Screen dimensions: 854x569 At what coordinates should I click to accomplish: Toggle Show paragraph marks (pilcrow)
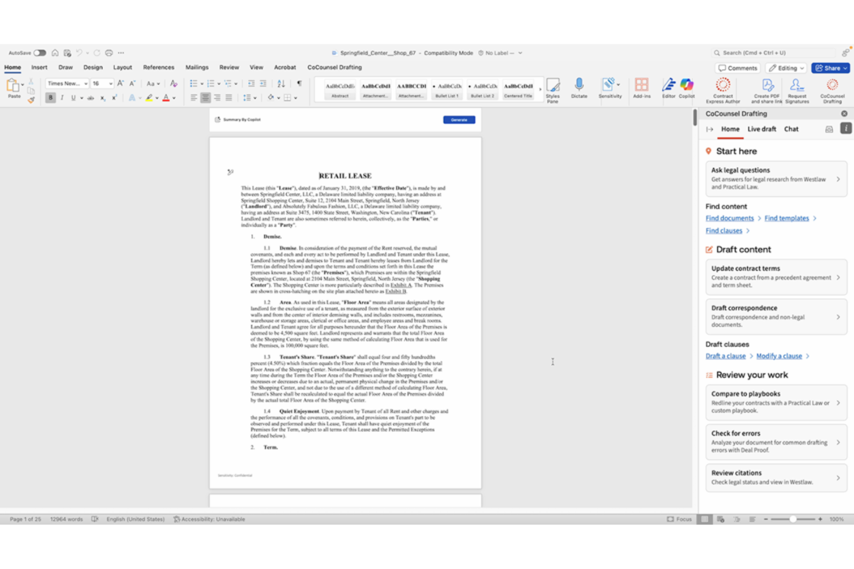click(x=299, y=84)
